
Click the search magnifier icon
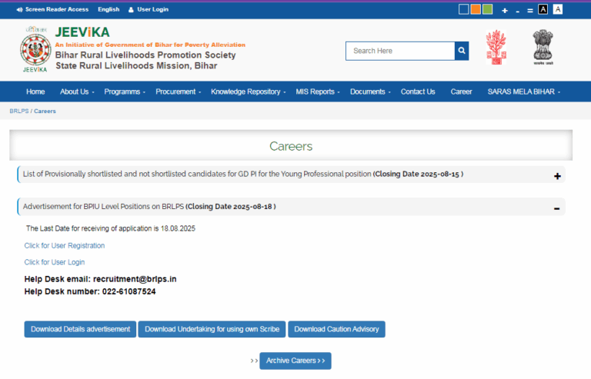tap(462, 51)
